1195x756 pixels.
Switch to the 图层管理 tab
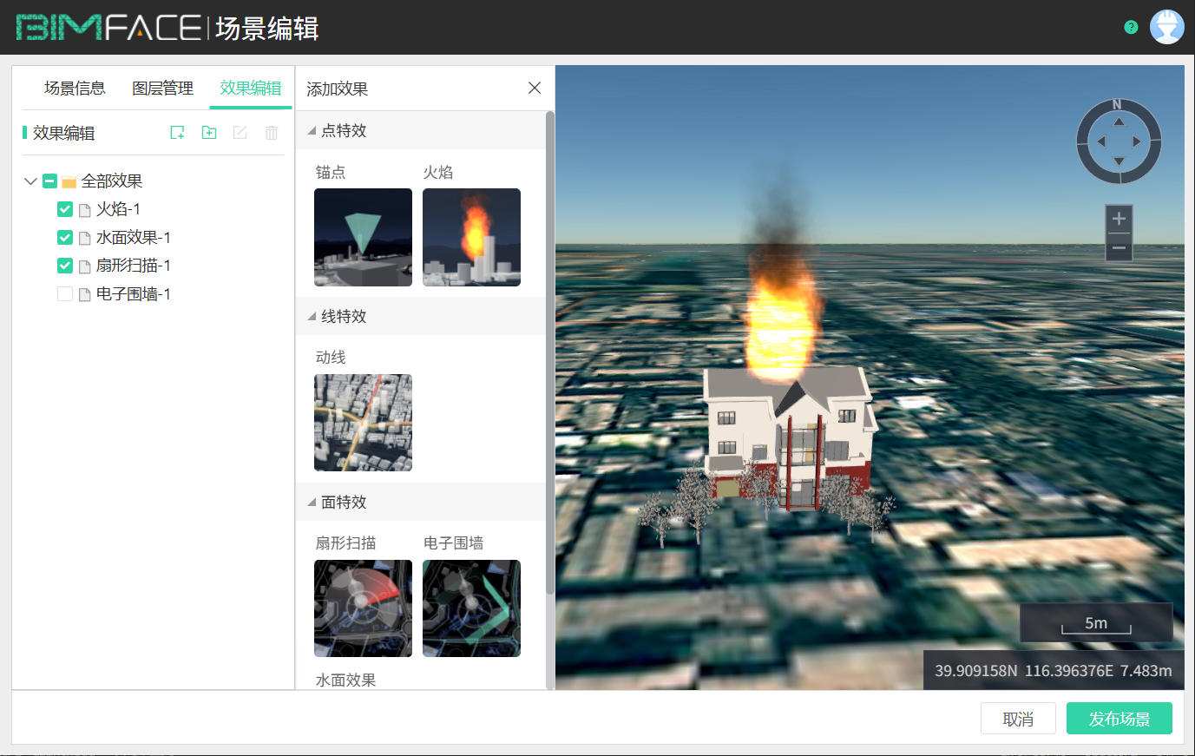[162, 88]
